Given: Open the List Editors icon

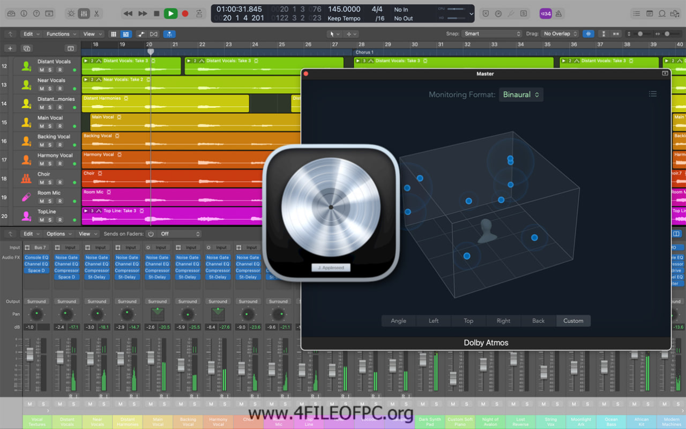Looking at the screenshot, I should [x=636, y=13].
